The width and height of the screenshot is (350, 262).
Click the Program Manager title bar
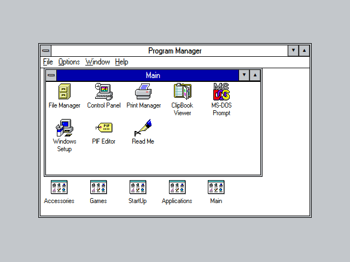(170, 51)
